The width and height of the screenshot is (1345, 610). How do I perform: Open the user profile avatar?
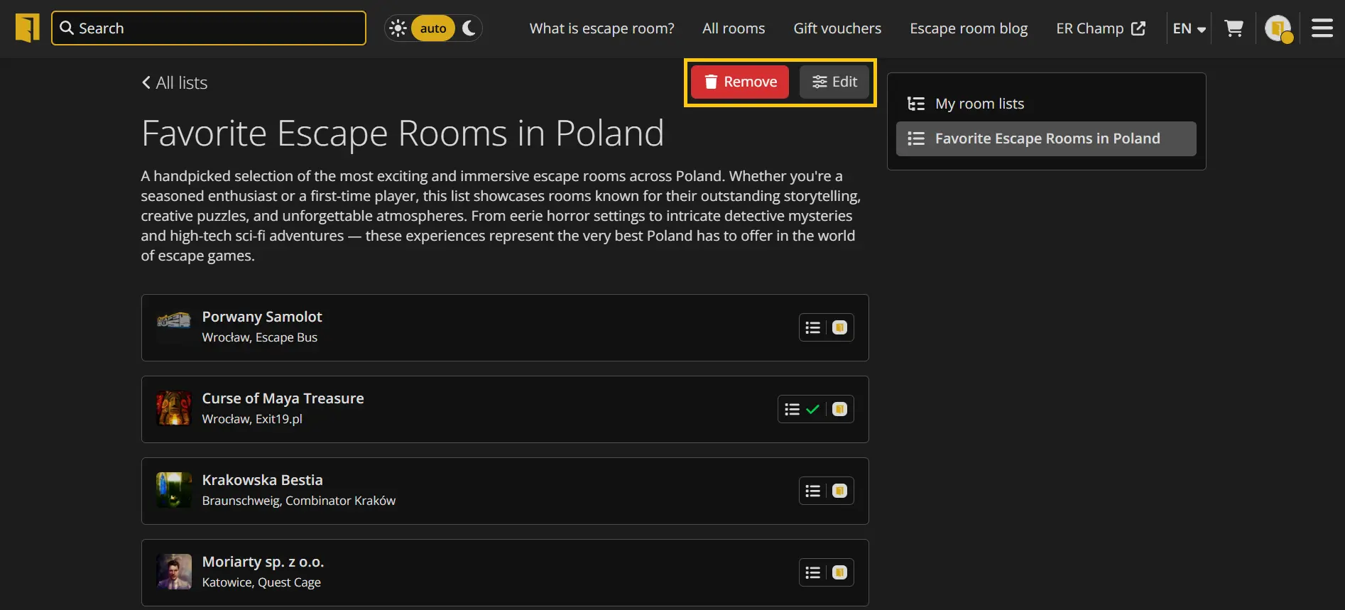coord(1278,28)
